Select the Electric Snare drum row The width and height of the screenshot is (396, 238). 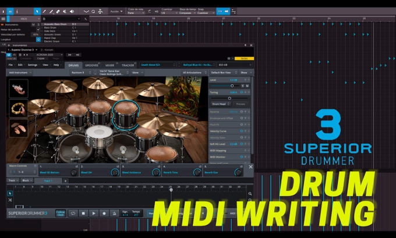(65, 41)
